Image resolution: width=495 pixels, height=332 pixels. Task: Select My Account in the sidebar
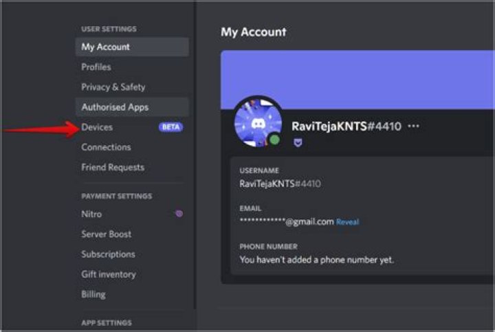tap(105, 47)
